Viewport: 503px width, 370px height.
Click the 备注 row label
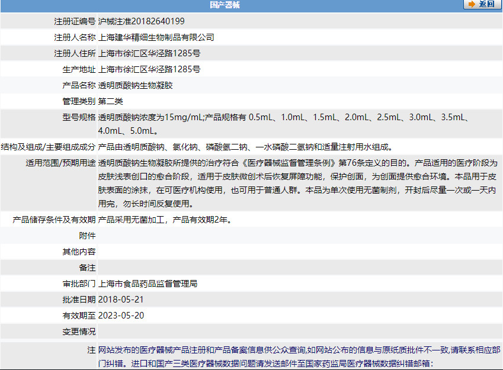[87, 268]
